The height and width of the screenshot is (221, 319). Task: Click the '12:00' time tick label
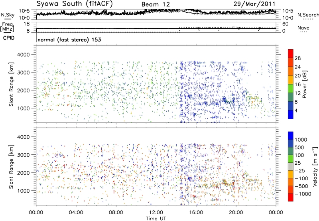coord(156,213)
